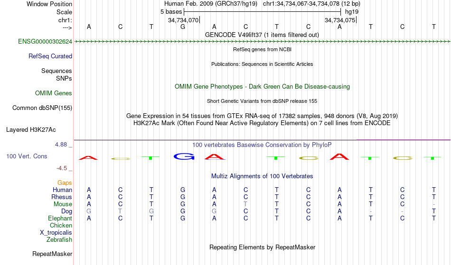This screenshot has height=265, width=451.
Task: Click Publications: Sequences in Scientific Articles title
Action: tap(262, 64)
